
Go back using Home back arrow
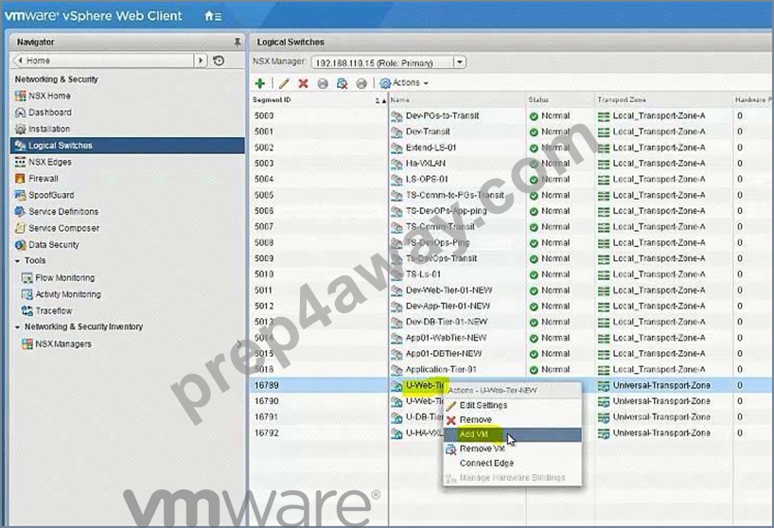tap(20, 61)
